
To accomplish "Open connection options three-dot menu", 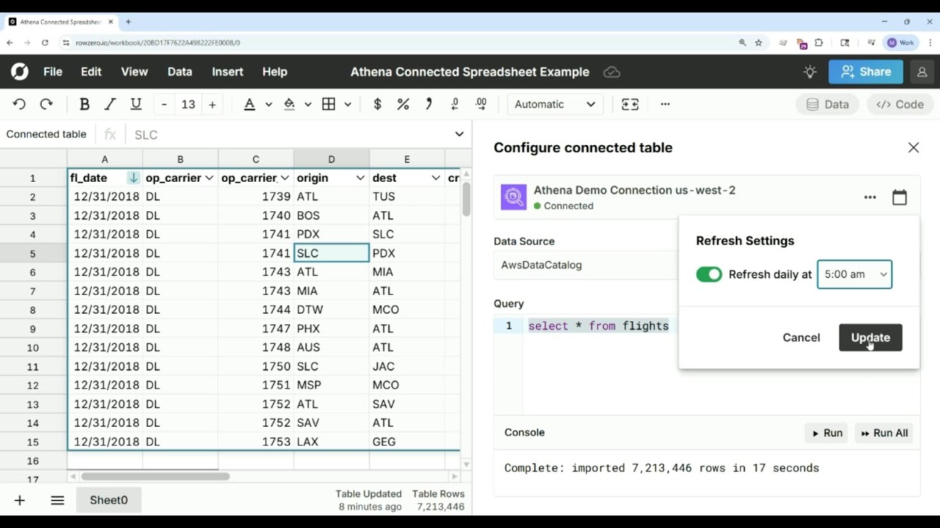I will tap(870, 197).
